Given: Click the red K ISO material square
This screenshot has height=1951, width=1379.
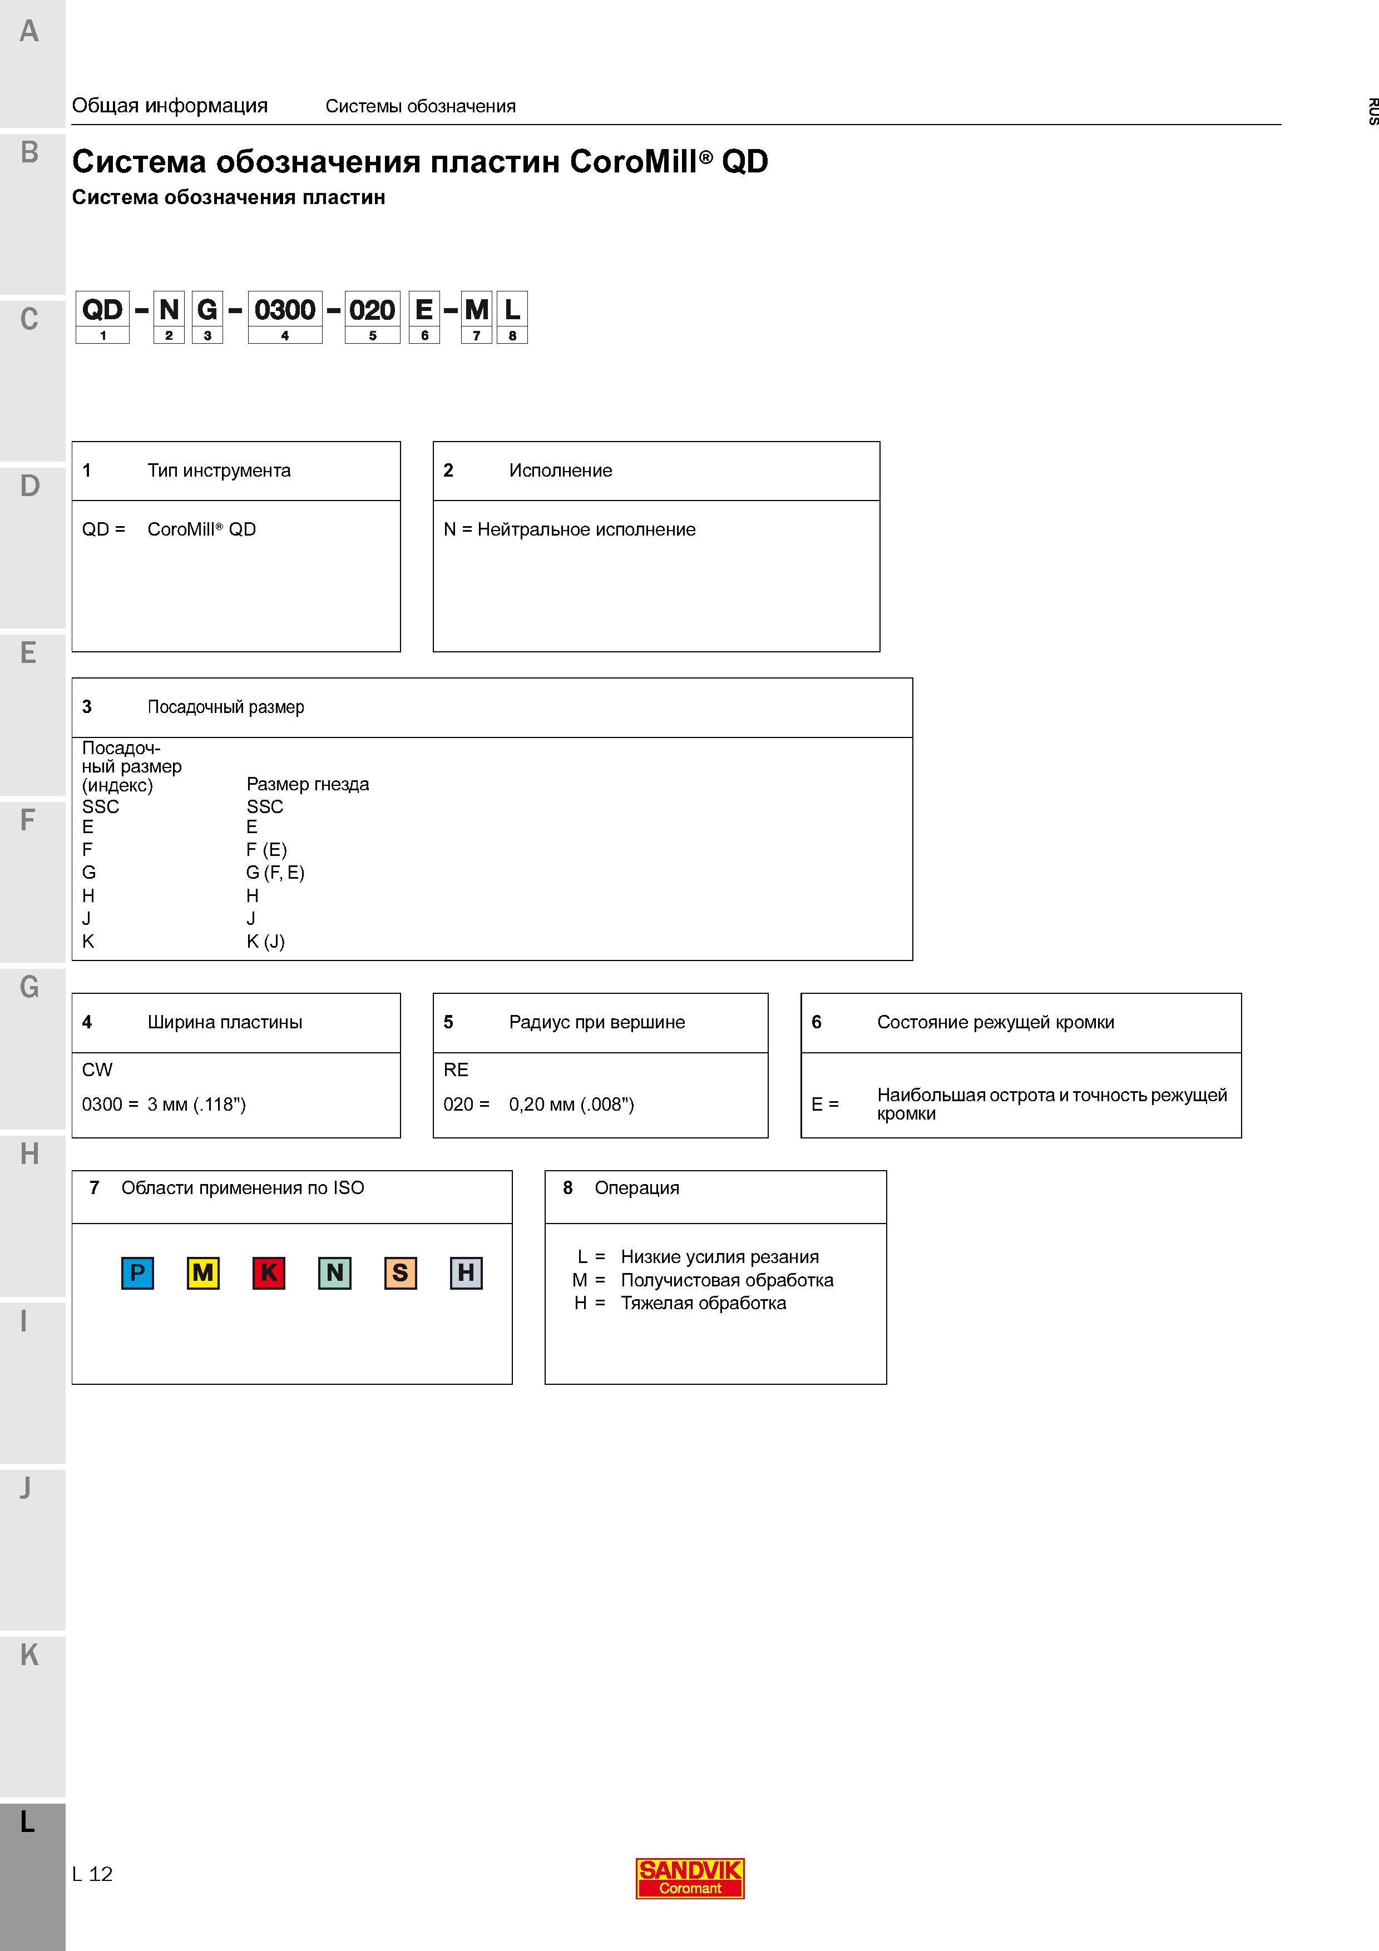Looking at the screenshot, I should click(x=269, y=1273).
